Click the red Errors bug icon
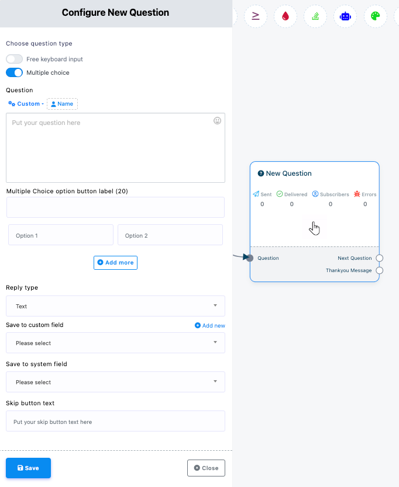The image size is (399, 487). [357, 194]
